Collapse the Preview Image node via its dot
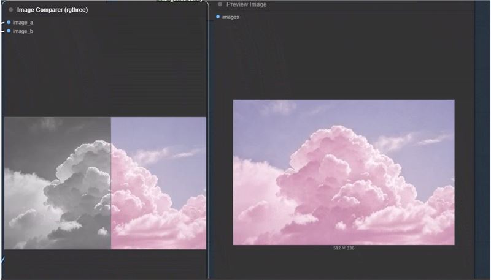Viewport: 491px width, 280px height. coord(220,4)
